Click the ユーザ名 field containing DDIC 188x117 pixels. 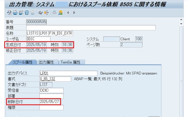click(x=38, y=39)
